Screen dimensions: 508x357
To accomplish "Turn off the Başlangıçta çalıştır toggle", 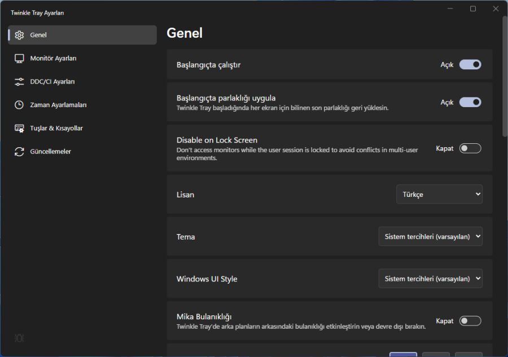I will [x=470, y=65].
